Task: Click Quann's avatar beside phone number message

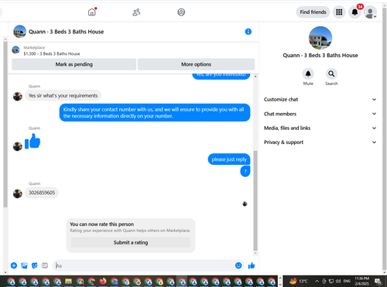Action: pyautogui.click(x=18, y=193)
